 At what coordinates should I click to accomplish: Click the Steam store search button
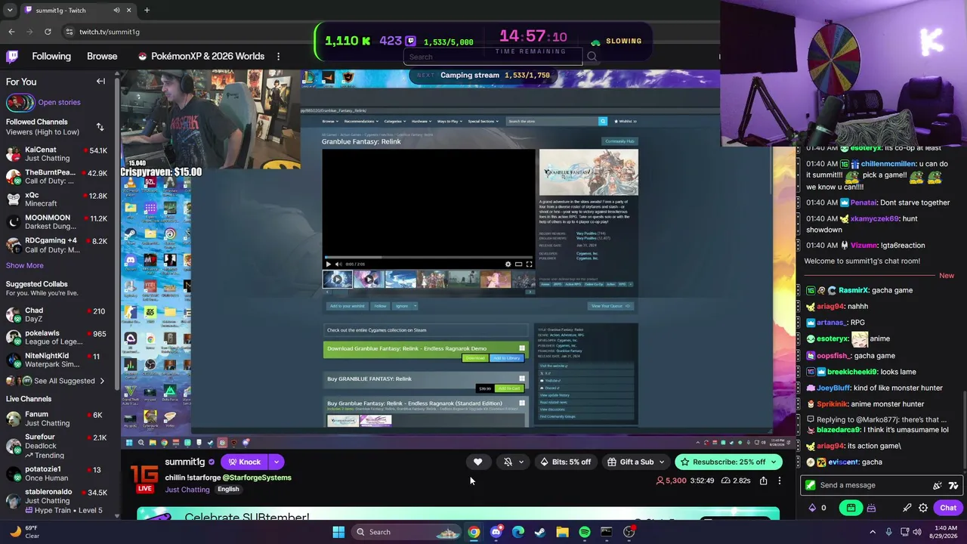pos(603,121)
